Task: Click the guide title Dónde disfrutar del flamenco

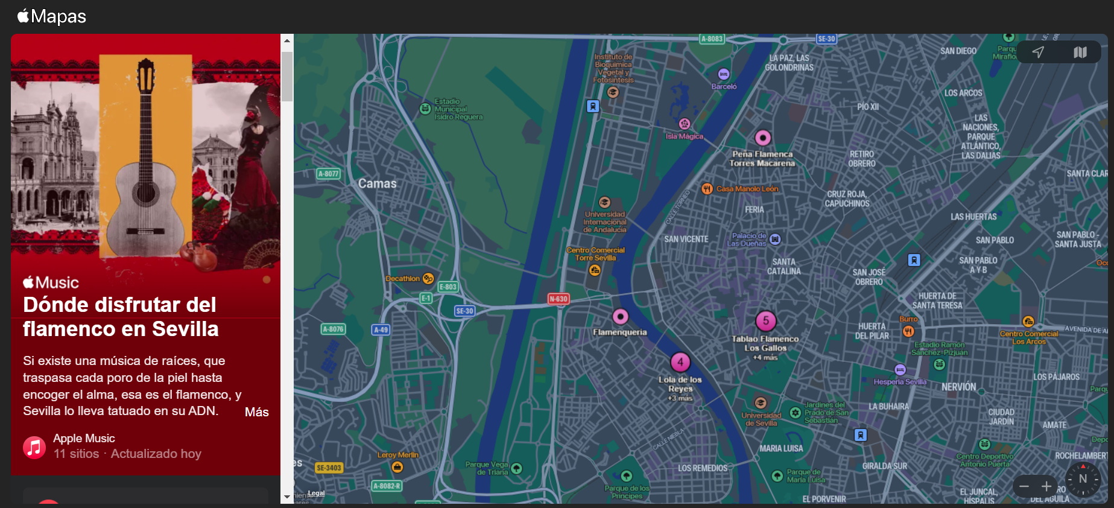Action: [x=121, y=317]
